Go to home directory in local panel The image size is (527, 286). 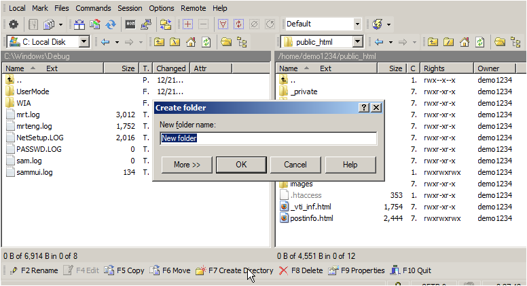[x=191, y=42]
